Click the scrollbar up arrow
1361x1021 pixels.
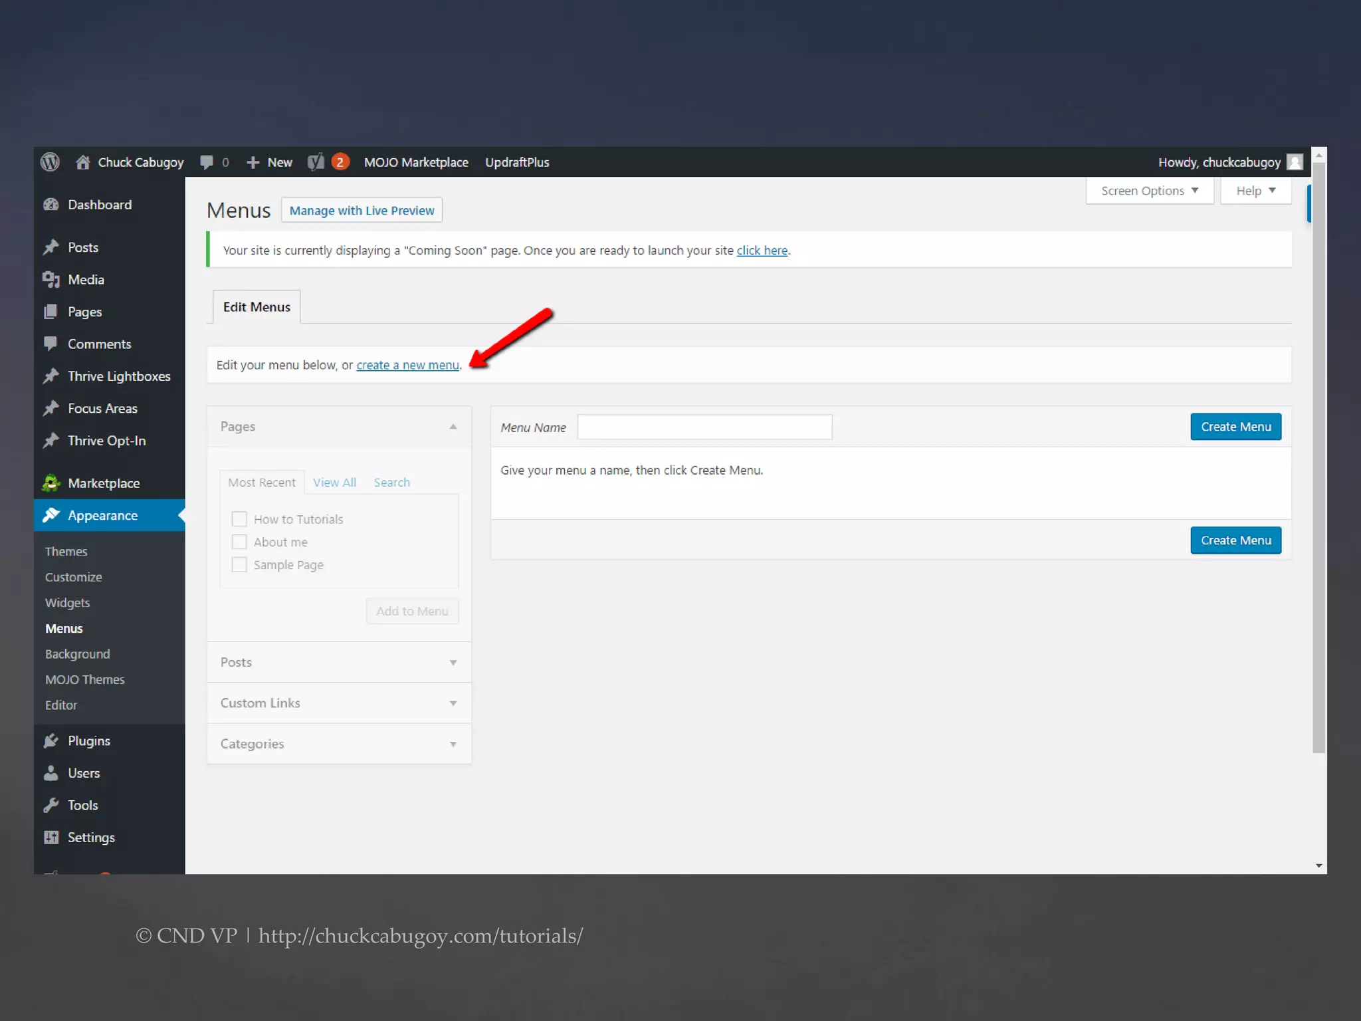point(1319,155)
